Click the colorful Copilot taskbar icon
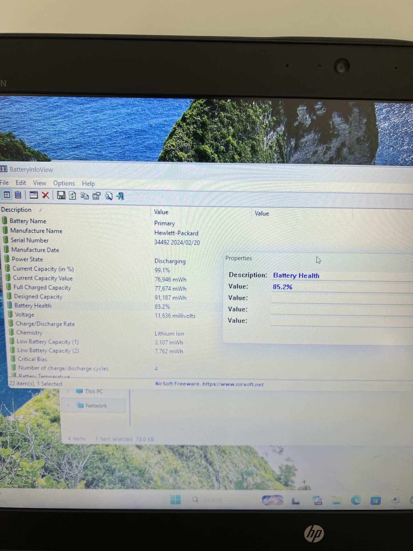Viewport: 413px width, 551px height. tap(273, 500)
